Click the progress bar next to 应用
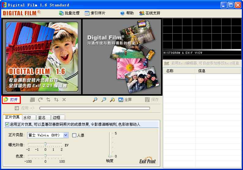Viewport: 243px width, 170px height. [x=95, y=108]
